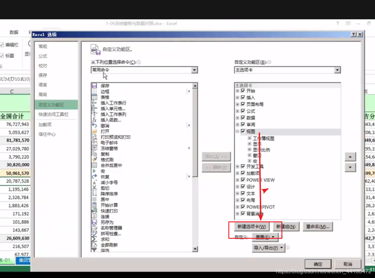Uncheck the 公式 tab checkbox
The width and height of the screenshot is (375, 278).
243,111
